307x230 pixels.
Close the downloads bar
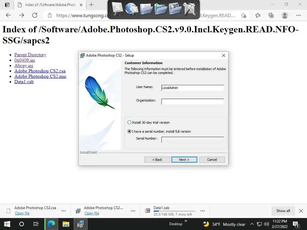(x=301, y=211)
